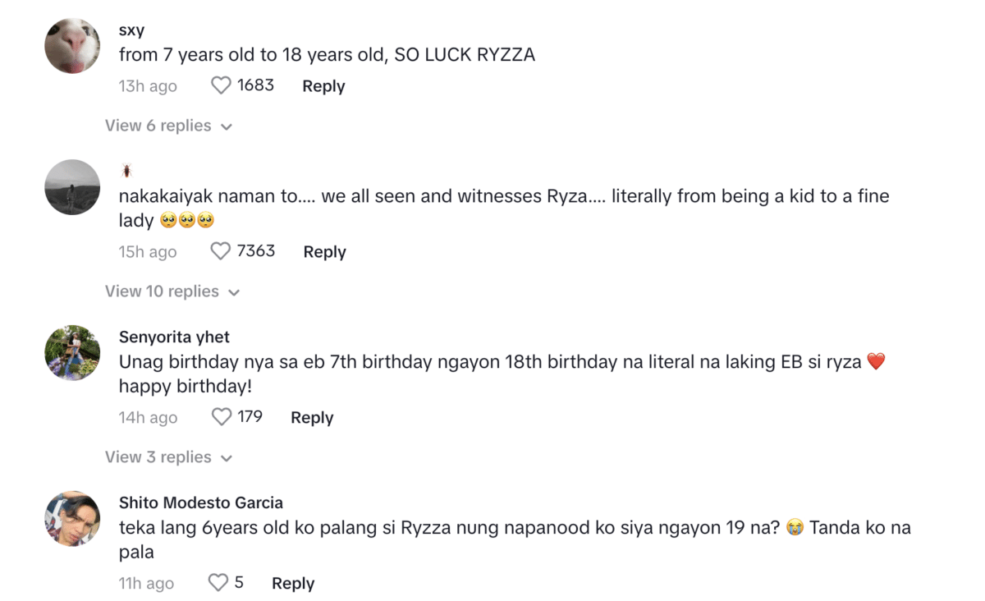Open Senyorita yhet's profile picture
The height and width of the screenshot is (601, 985).
(x=72, y=353)
